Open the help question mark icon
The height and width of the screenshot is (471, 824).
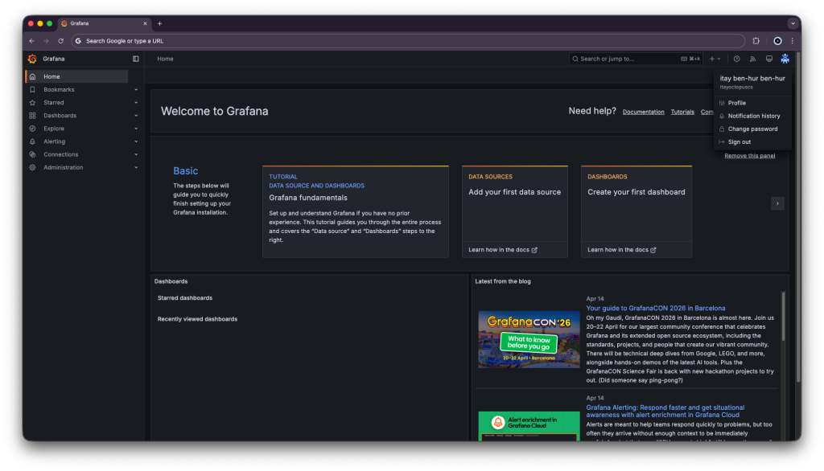pyautogui.click(x=736, y=59)
